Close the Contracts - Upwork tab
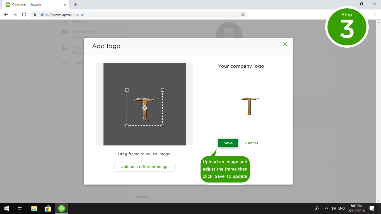Image resolution: width=381 pixels, height=214 pixels. tap(65, 5)
